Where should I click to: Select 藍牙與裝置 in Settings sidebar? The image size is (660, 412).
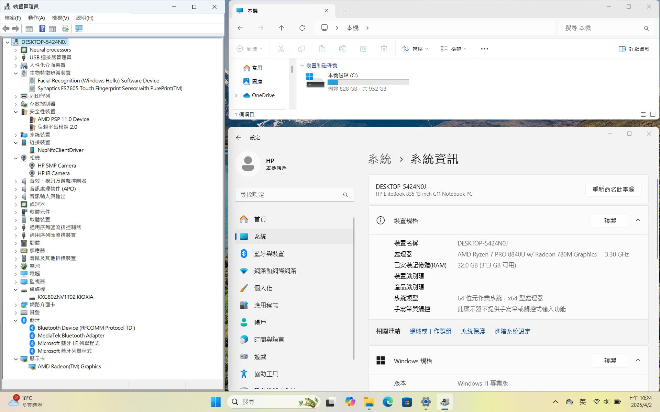[x=294, y=254]
